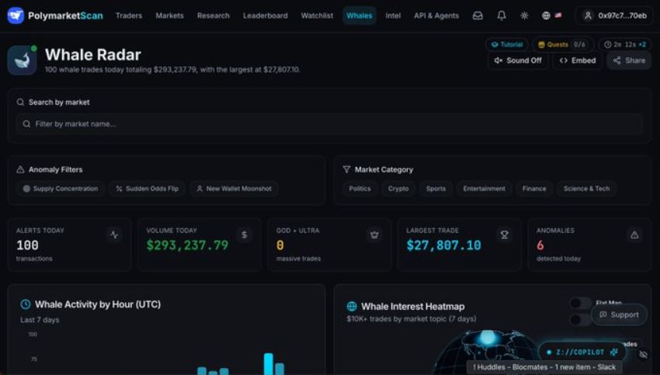The height and width of the screenshot is (375, 660).
Task: Go to the Leaderboard page
Action: (266, 16)
